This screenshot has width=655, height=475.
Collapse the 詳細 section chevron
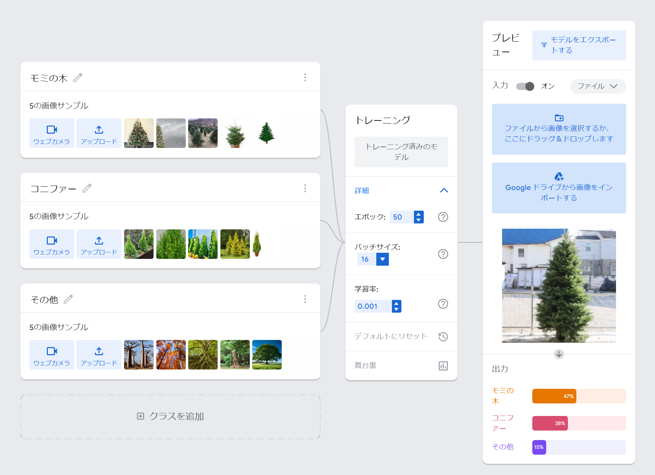[x=444, y=190]
